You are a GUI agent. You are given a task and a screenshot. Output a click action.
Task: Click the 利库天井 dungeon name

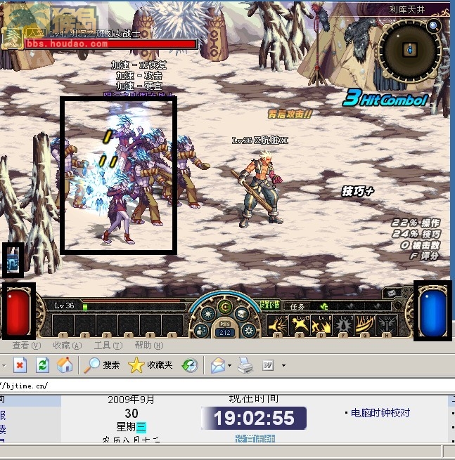407,10
